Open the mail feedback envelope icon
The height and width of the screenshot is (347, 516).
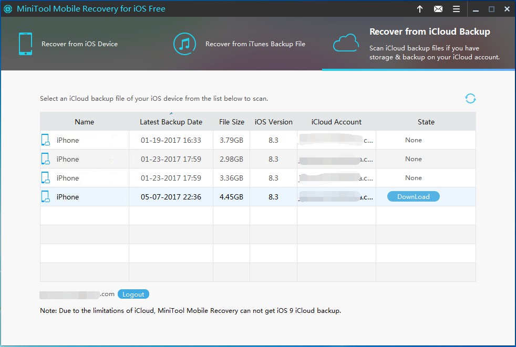point(438,9)
